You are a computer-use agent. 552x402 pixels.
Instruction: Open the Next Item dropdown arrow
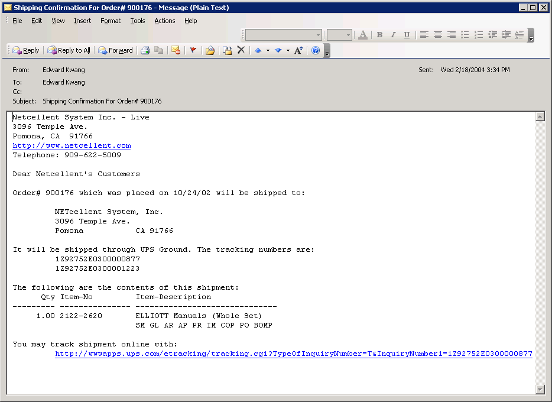[288, 50]
